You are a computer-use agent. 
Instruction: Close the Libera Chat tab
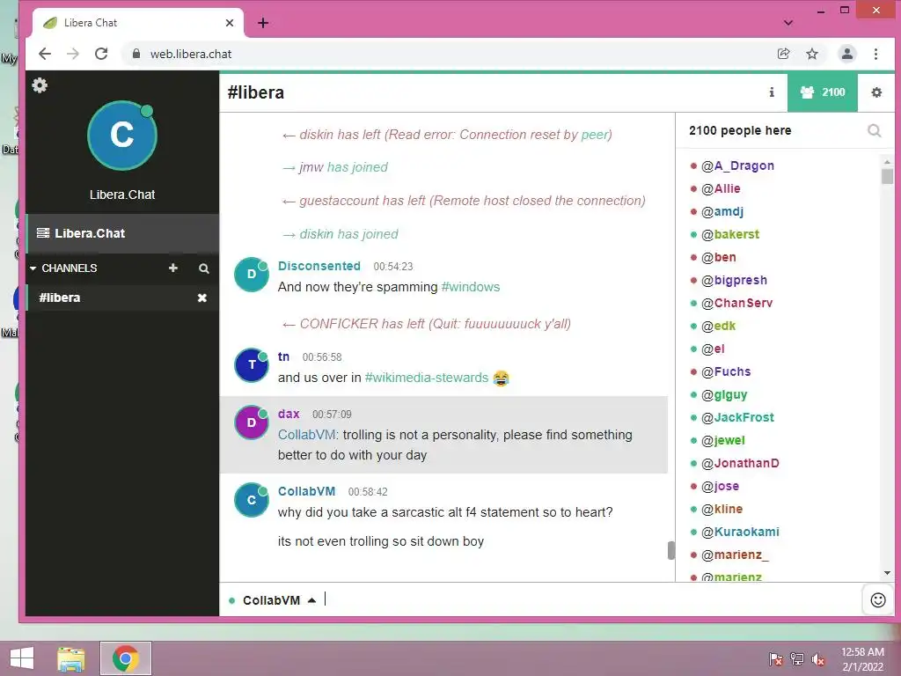pos(230,23)
